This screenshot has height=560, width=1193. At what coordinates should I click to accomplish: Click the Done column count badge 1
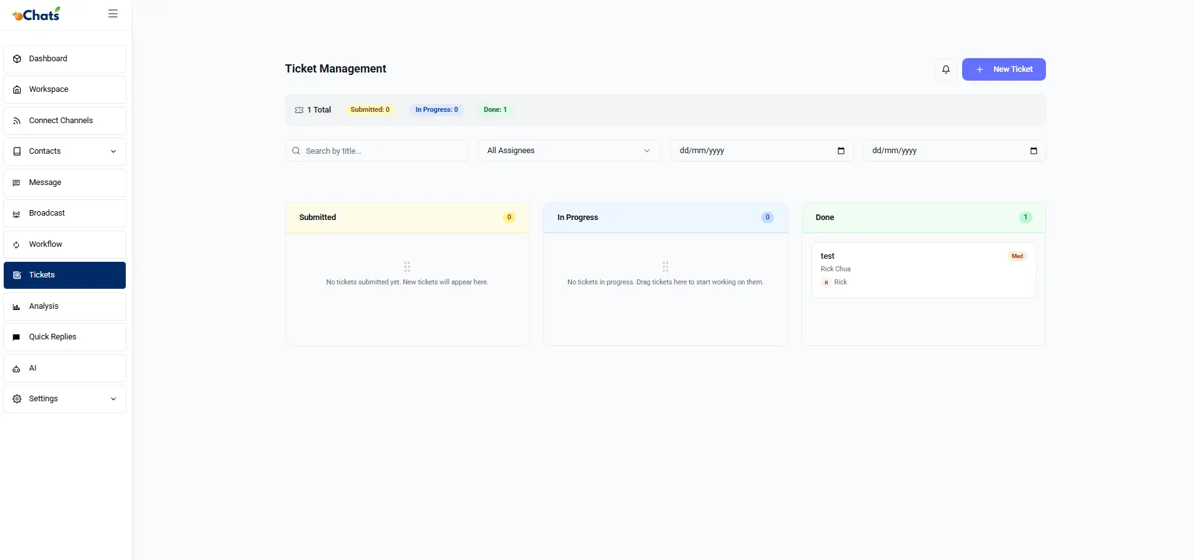click(x=1025, y=217)
